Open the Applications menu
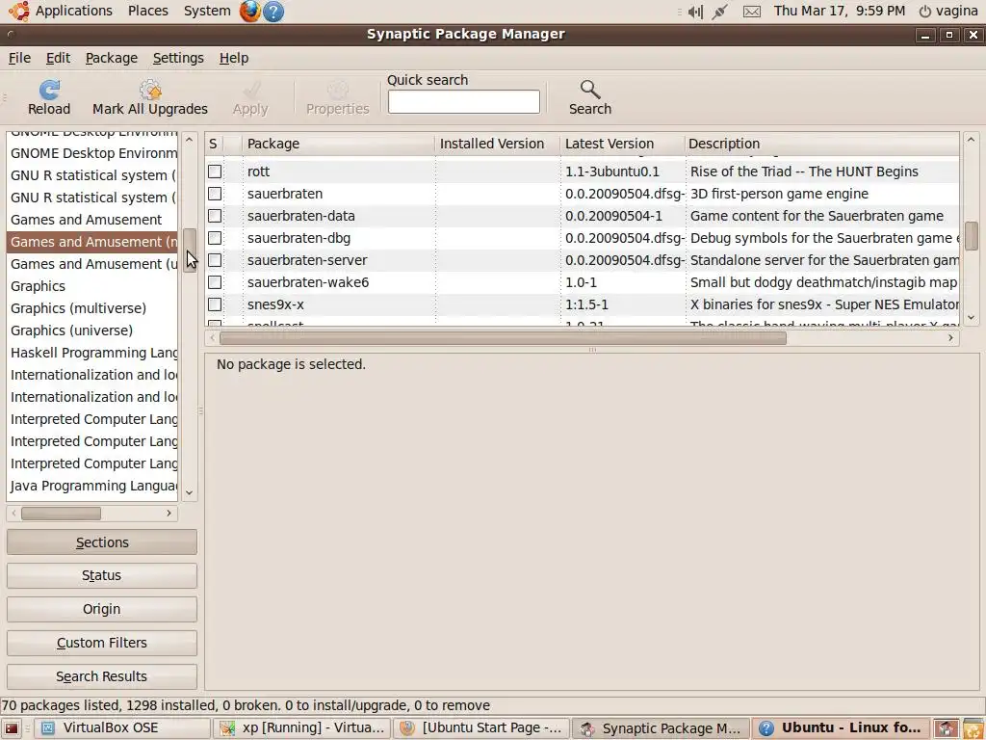Viewport: 986px width, 740px height. [x=73, y=11]
